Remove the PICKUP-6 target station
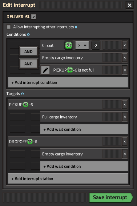The height and width of the screenshot is (206, 137). [x=125, y=105]
